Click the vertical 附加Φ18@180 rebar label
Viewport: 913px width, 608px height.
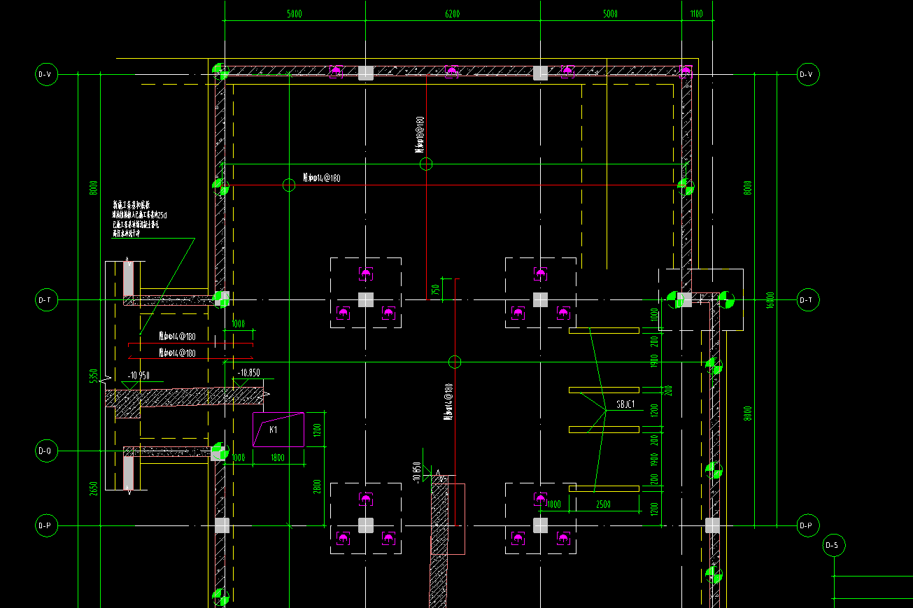click(419, 134)
